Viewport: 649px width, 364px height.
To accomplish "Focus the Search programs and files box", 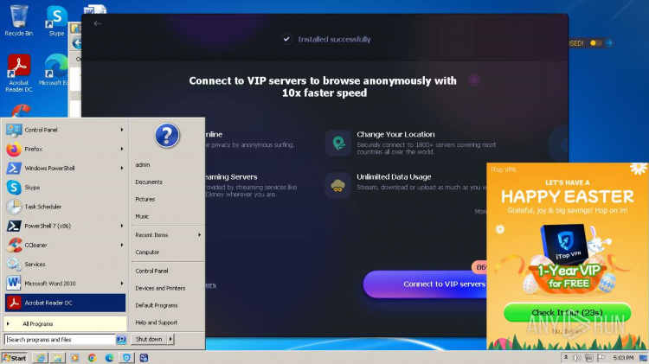I will [60, 340].
